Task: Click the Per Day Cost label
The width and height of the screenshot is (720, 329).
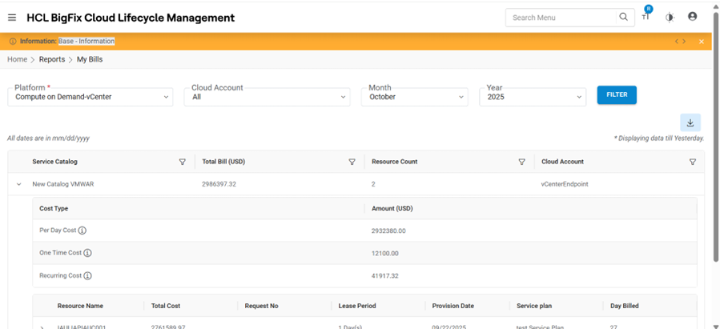Action: coord(58,231)
